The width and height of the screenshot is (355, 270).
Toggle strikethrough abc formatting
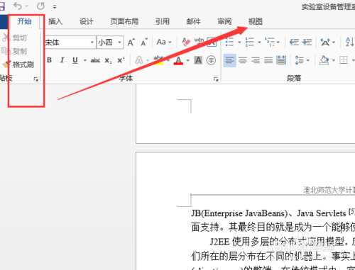[95, 60]
